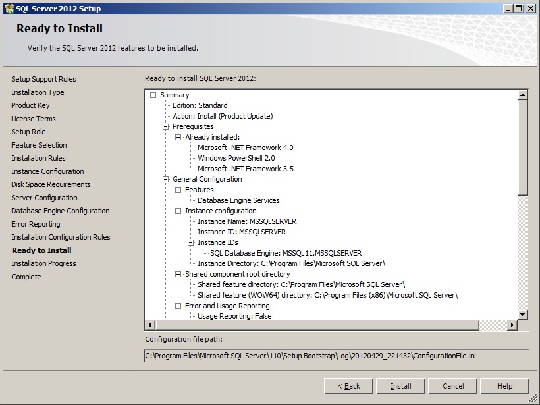The height and width of the screenshot is (405, 540).
Task: Click the Install button
Action: (401, 386)
